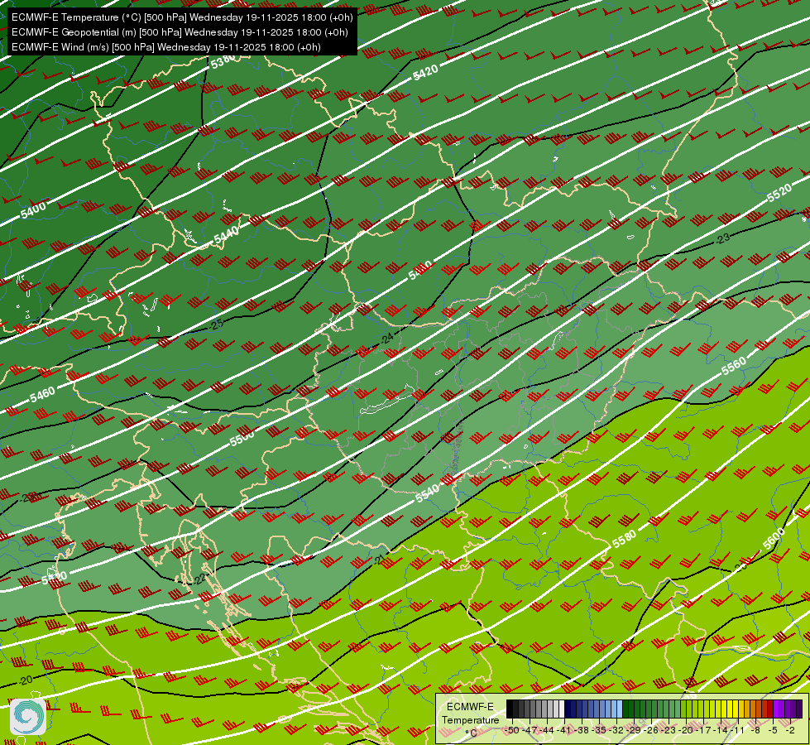Click the 5400 geopotential contour label

coord(33,210)
